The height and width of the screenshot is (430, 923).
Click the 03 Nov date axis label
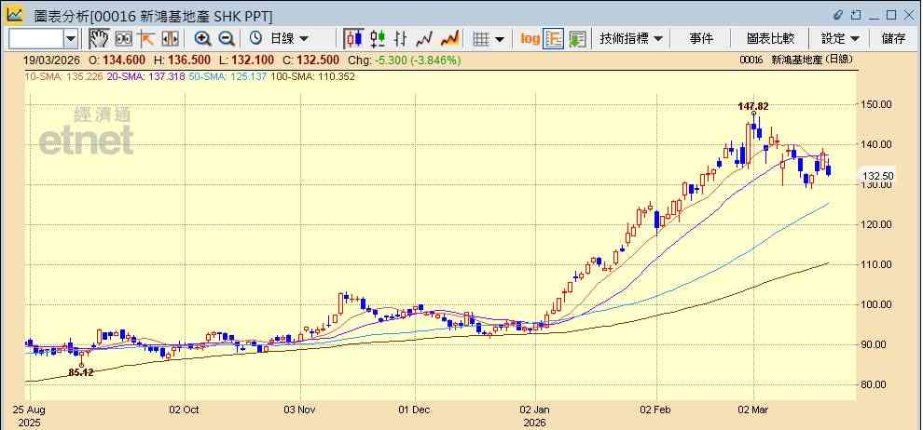point(300,409)
